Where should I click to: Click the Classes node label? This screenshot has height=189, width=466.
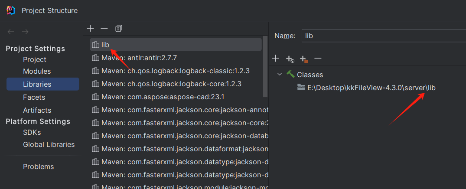310,75
